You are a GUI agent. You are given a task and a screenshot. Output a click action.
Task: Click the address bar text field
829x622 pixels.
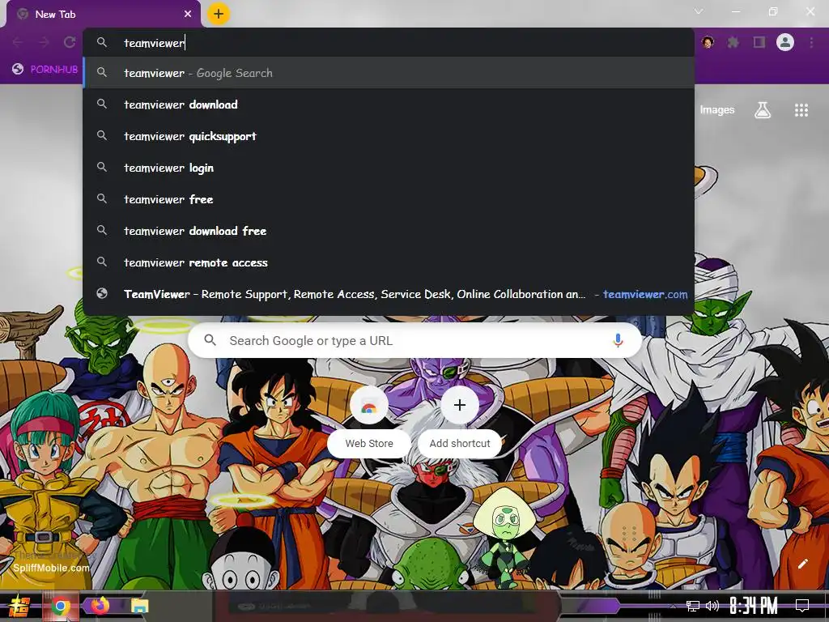[388, 43]
